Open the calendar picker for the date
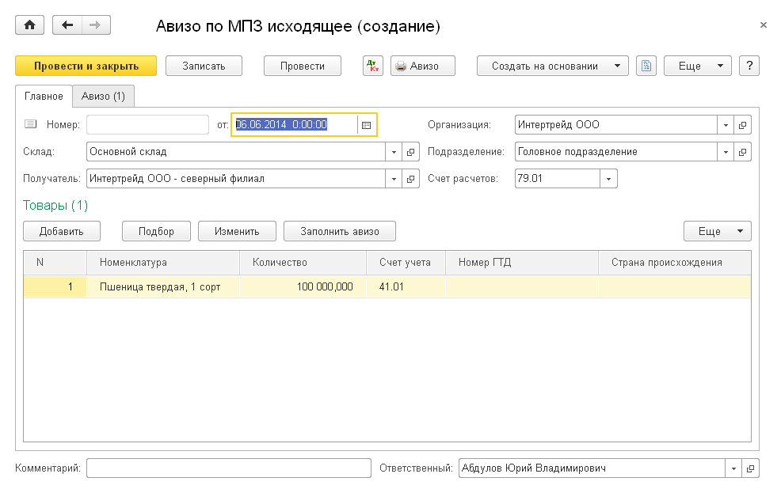 (366, 125)
